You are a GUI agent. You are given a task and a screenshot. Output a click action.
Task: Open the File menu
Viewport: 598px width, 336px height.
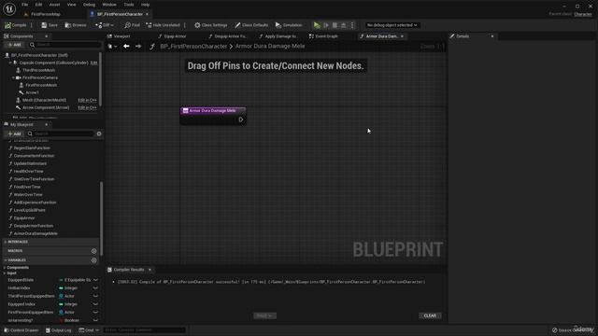[25, 5]
